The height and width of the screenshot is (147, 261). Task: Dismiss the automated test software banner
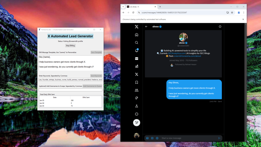[x=243, y=19]
